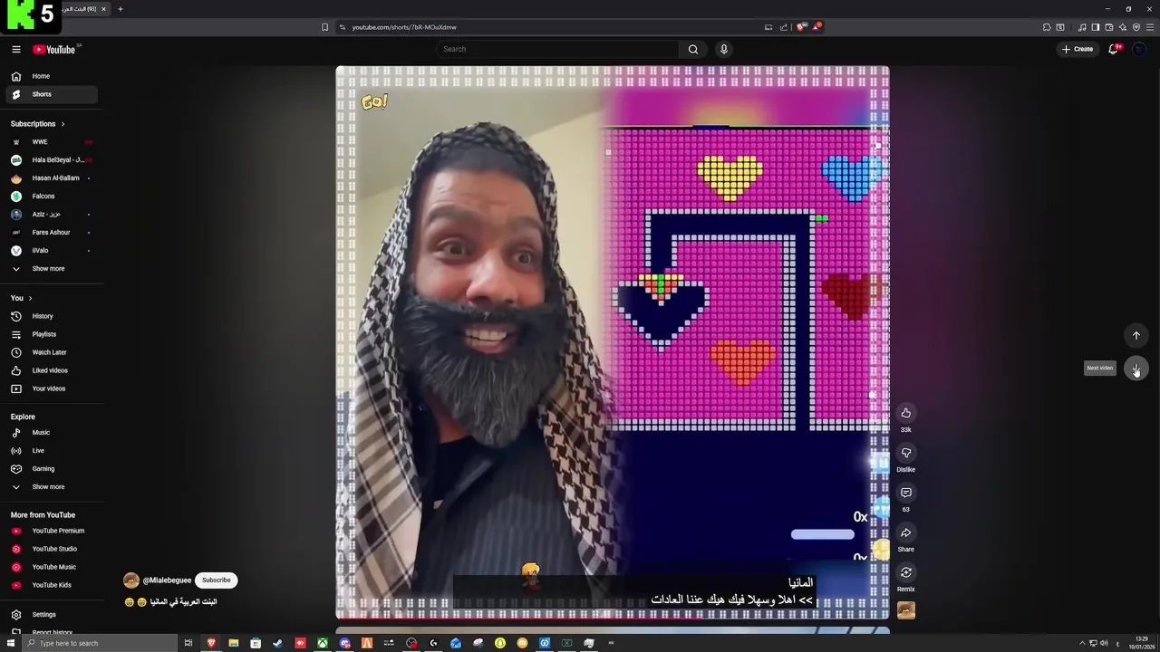Open Gaming under Explore

click(x=52, y=469)
